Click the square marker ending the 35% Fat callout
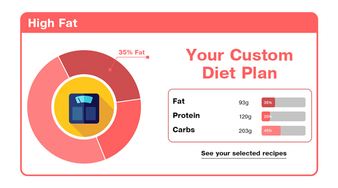338x188 pixels. pos(148,57)
